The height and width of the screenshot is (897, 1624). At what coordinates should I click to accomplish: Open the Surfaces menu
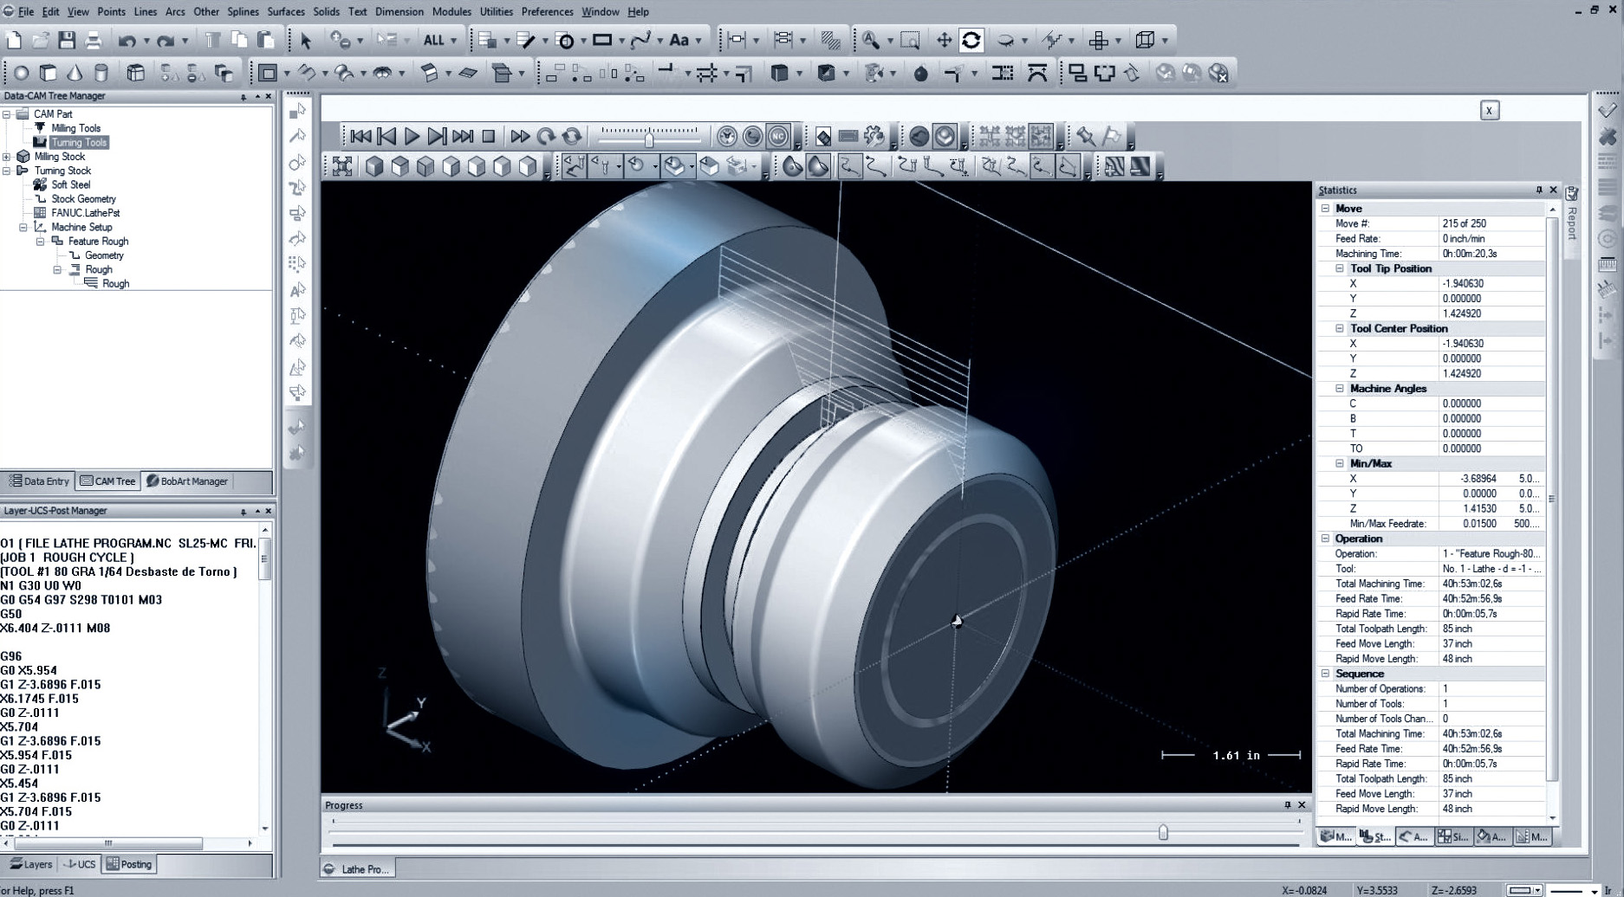(285, 11)
